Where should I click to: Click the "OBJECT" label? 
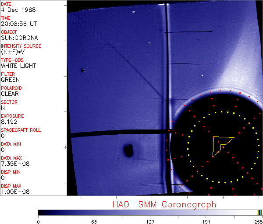pyautogui.click(x=9, y=32)
